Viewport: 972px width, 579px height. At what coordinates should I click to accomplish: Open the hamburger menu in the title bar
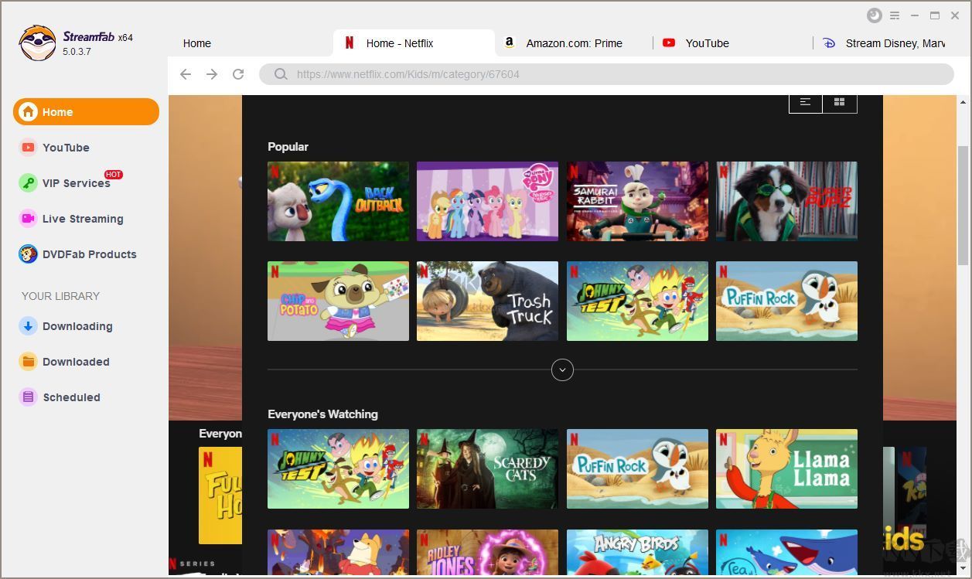click(x=895, y=15)
